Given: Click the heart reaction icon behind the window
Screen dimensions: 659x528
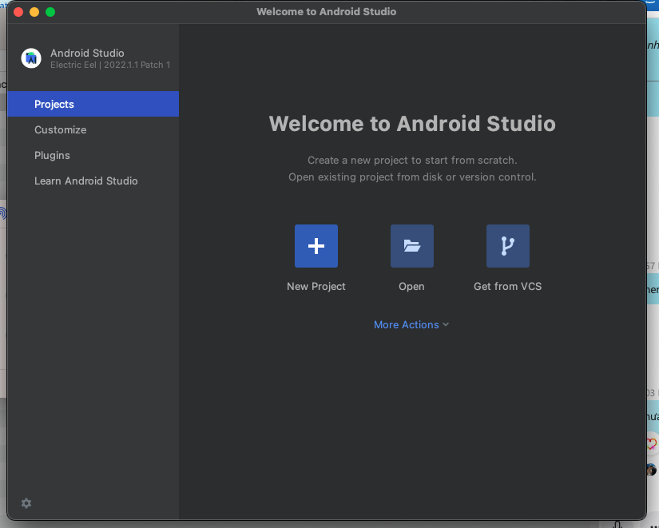Looking at the screenshot, I should coord(652,444).
